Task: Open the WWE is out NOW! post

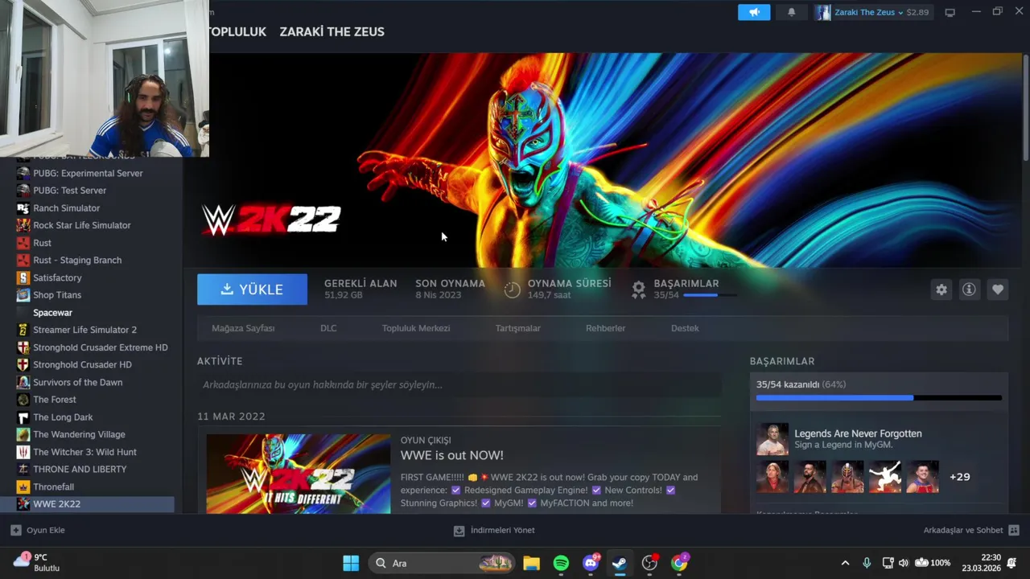Action: (452, 455)
